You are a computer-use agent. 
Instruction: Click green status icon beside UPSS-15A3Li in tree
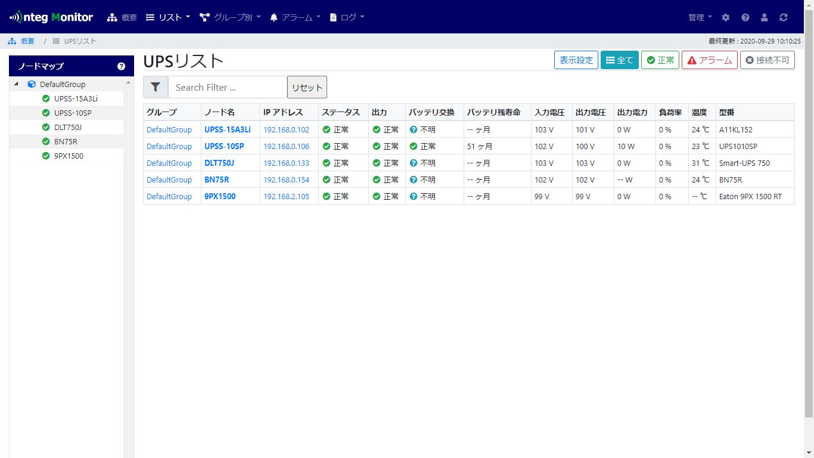tap(46, 98)
